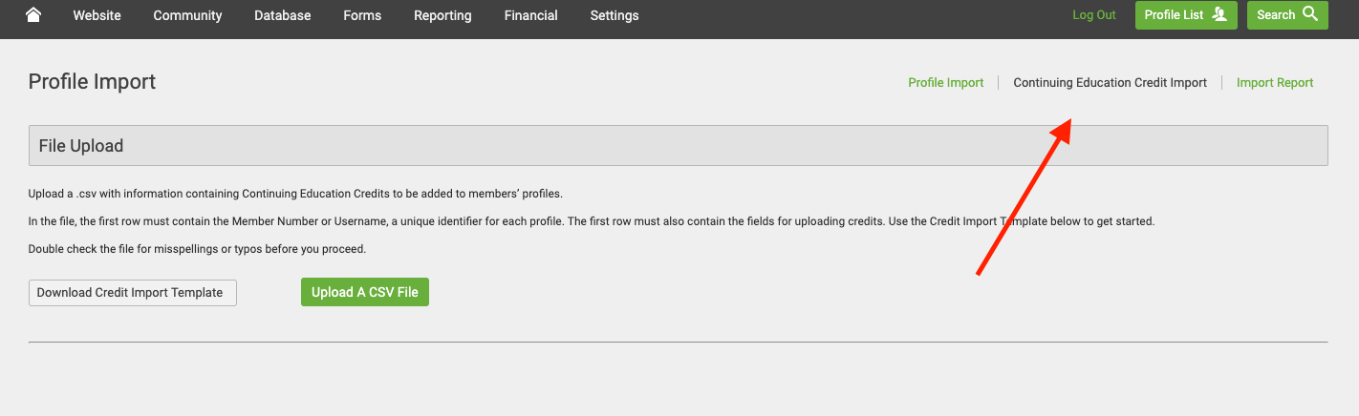Open the Settings menu
This screenshot has width=1359, height=416.
tap(615, 15)
